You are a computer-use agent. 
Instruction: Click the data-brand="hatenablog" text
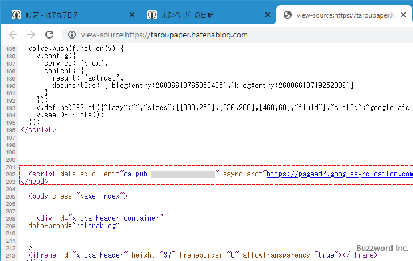[x=74, y=226]
